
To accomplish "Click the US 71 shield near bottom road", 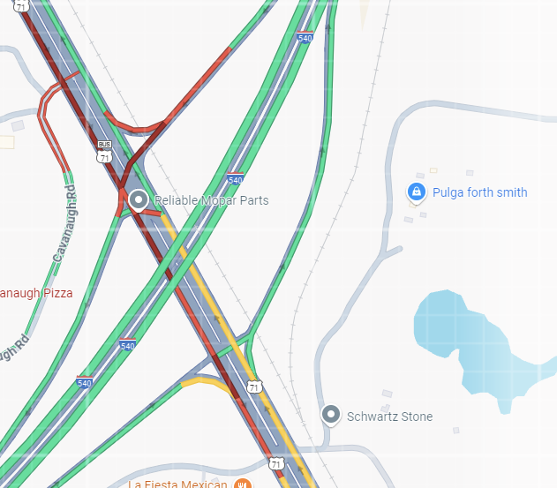I will 276,463.
